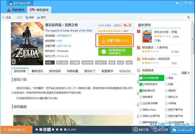The width and height of the screenshot is (195, 134).
Task: Click the back arrow icon
Action: (x=3, y=17)
